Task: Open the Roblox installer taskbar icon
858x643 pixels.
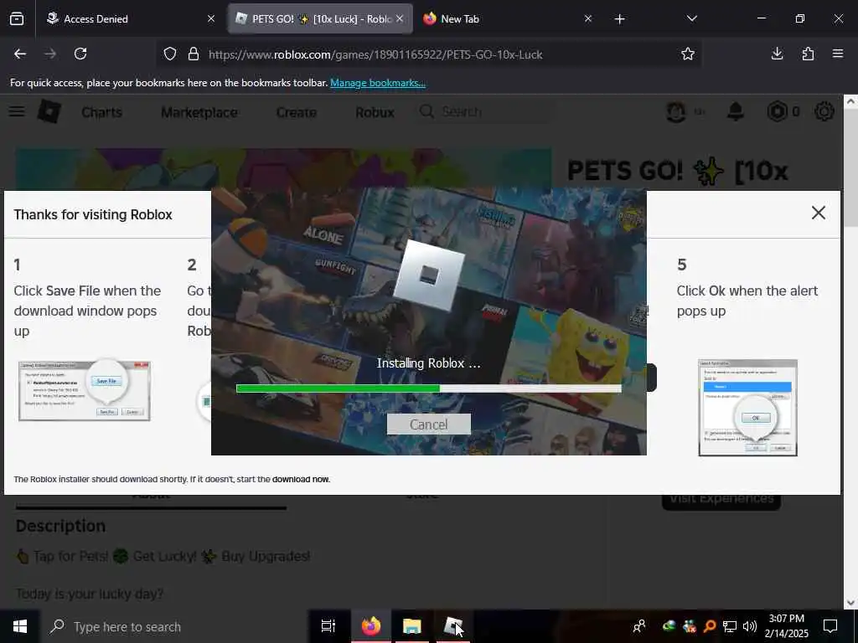Action: (453, 626)
